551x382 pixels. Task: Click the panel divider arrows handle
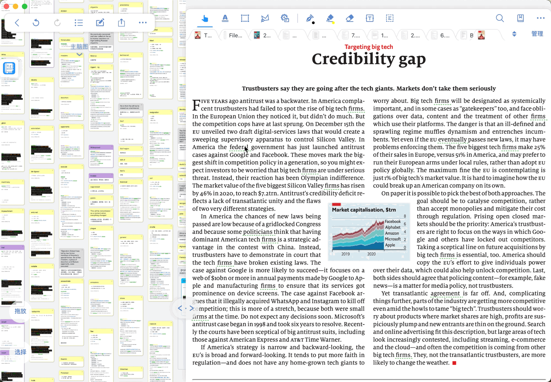(x=185, y=308)
